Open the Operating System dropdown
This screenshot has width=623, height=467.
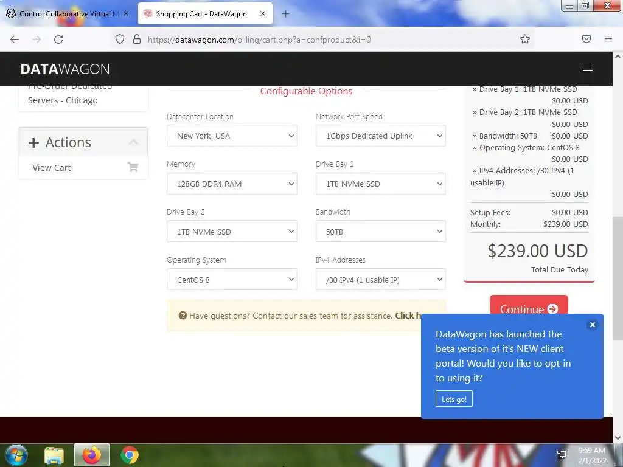232,280
